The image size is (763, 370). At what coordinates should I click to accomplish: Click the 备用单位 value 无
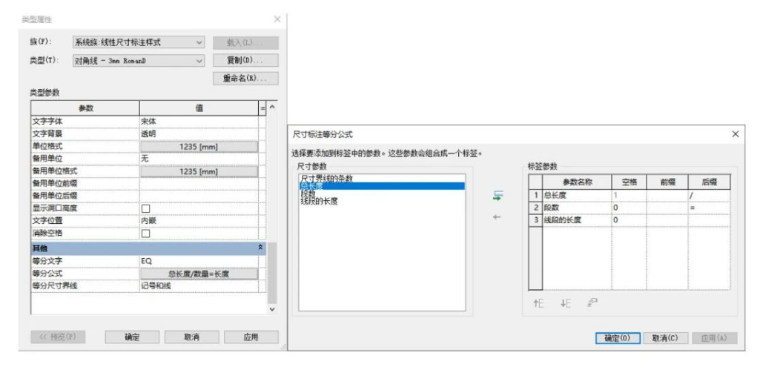tap(199, 159)
